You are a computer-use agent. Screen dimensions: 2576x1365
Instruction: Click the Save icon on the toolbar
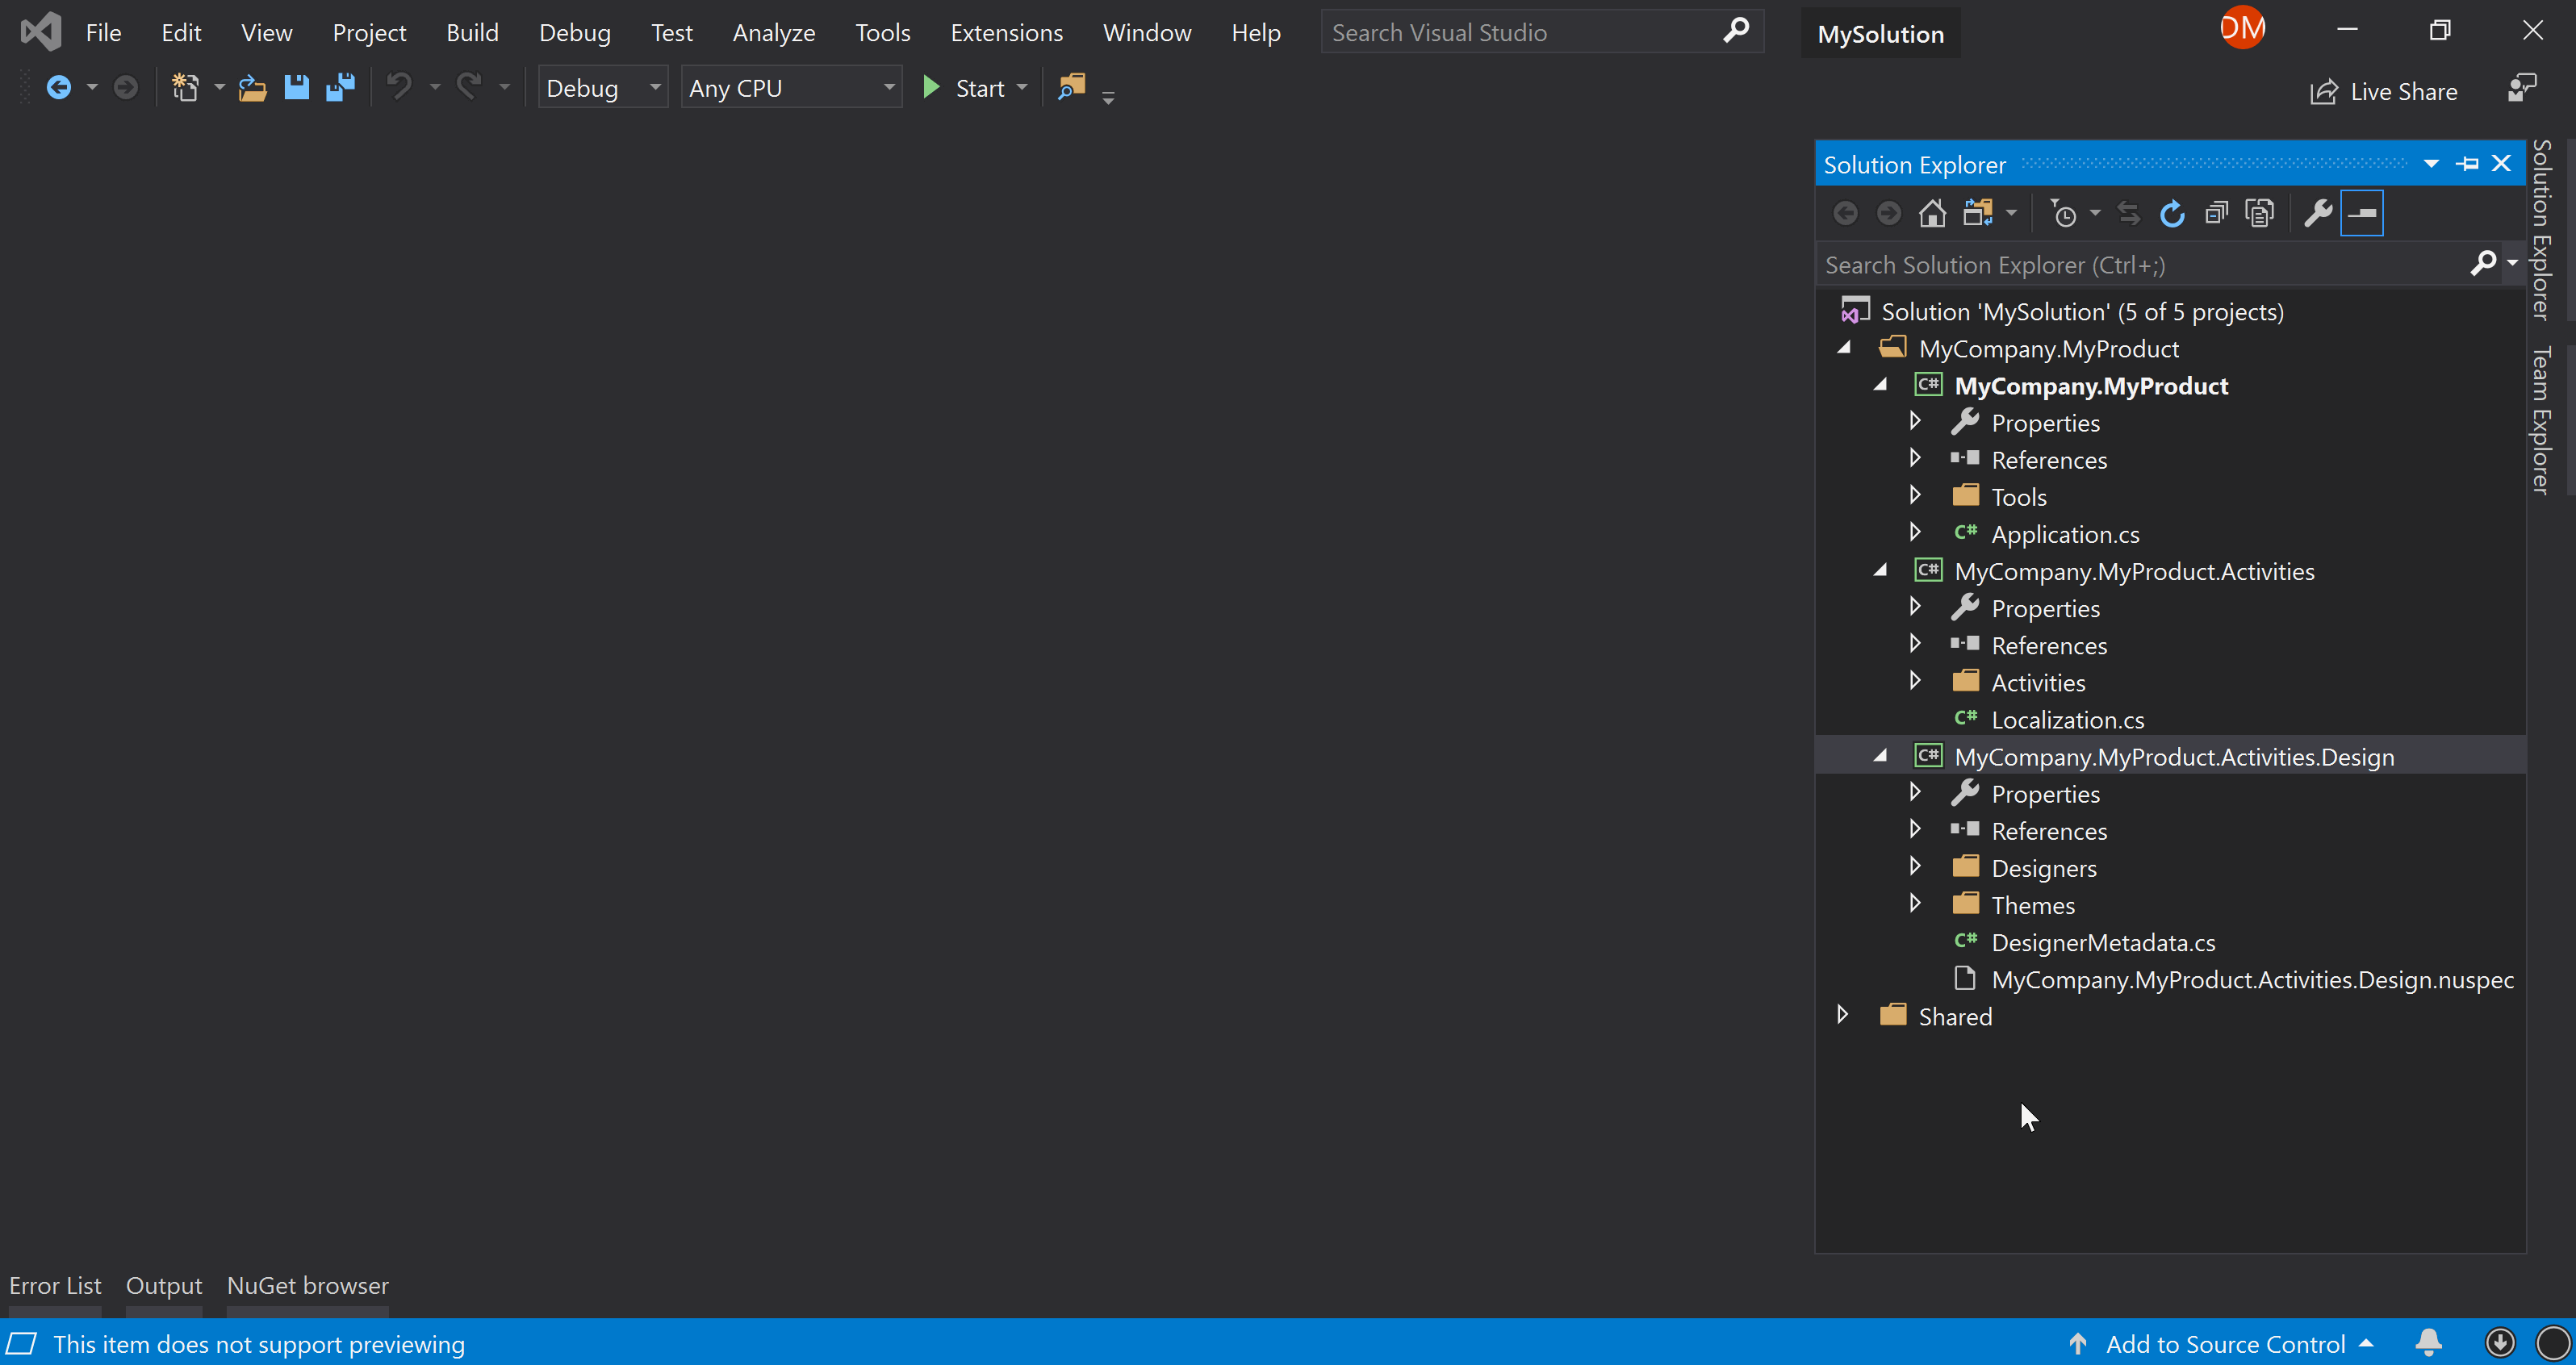(296, 87)
